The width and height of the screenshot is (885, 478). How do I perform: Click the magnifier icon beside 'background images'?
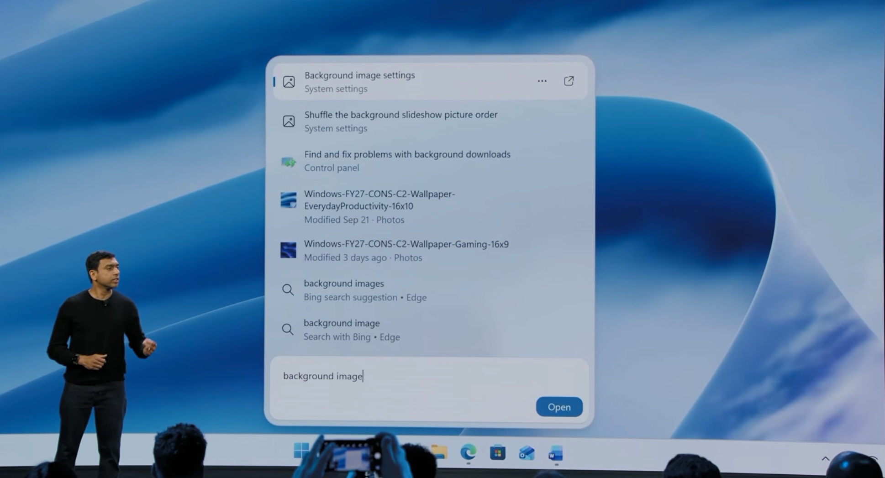288,289
